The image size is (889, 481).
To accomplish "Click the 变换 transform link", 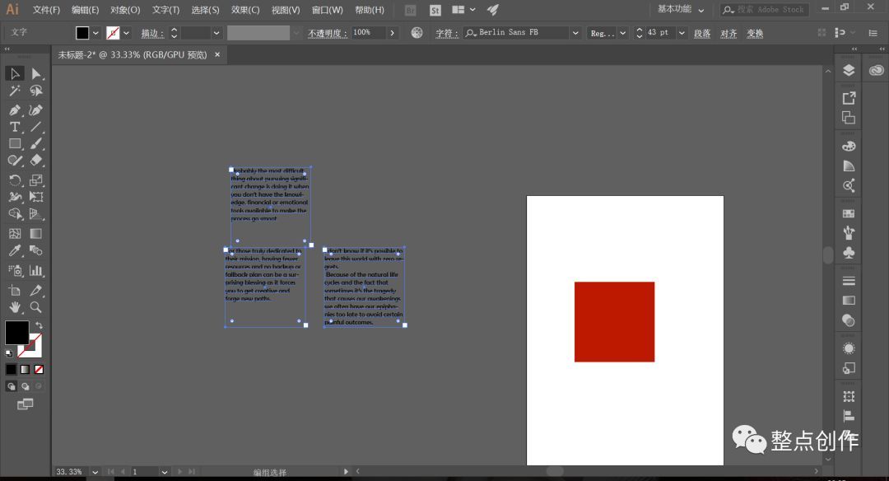I will 755,34.
